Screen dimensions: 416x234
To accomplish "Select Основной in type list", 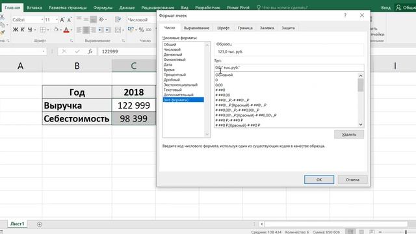I will (x=224, y=75).
